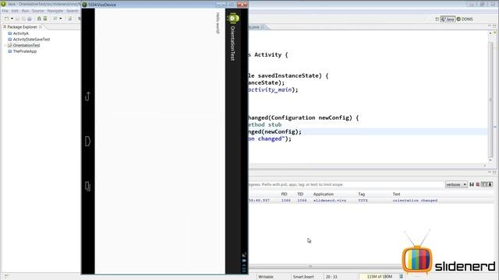Image resolution: width=499 pixels, height=280 pixels.
Task: Click the LogCat save log icon
Action: tap(472, 184)
